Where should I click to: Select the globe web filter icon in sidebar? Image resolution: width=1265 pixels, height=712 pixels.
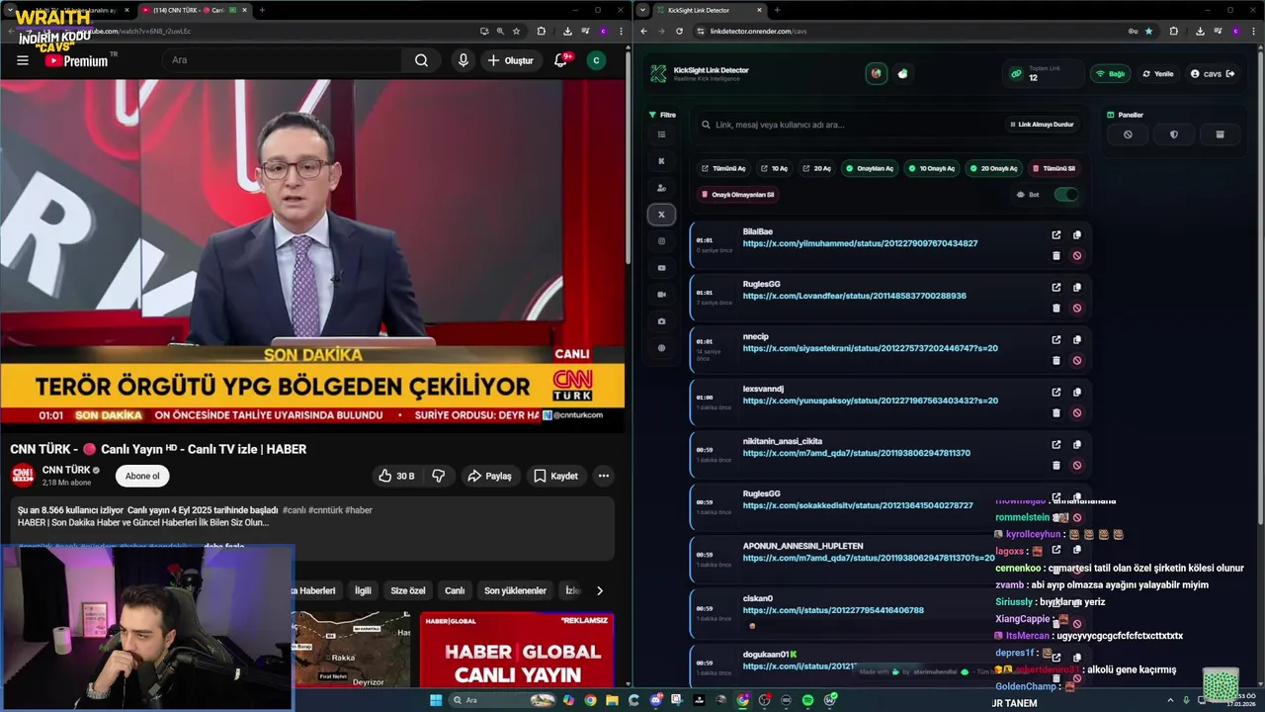pos(661,348)
